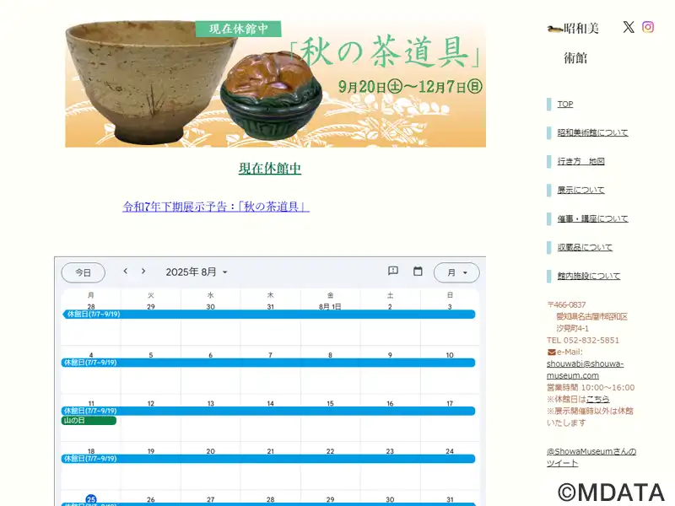Click the calendar feedback icon
The image size is (675, 506).
coord(392,271)
